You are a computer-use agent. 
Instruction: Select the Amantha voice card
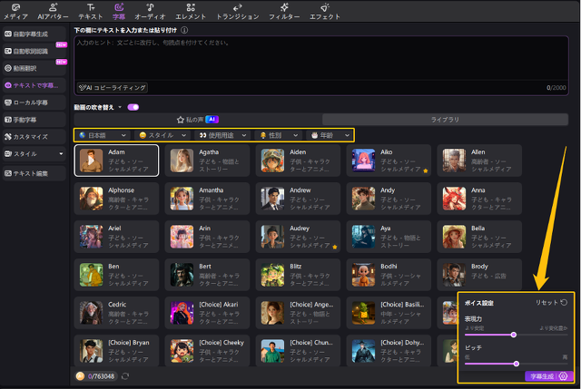(x=207, y=199)
